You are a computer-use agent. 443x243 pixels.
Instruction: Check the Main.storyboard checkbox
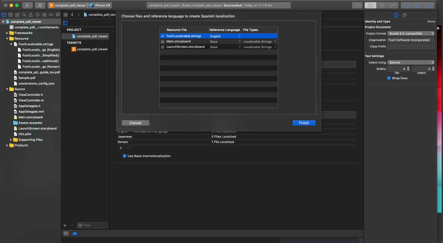pos(163,41)
